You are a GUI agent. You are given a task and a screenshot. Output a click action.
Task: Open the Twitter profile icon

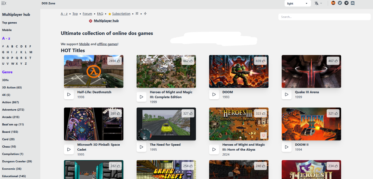coord(340,3)
